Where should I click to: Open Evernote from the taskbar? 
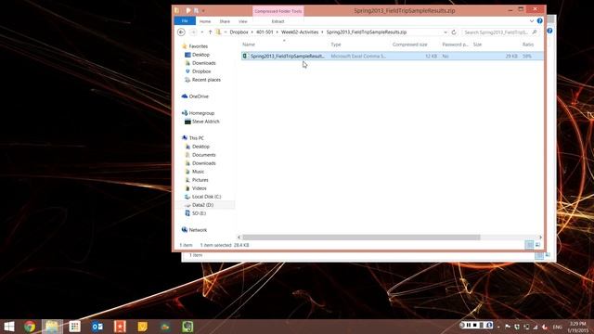click(x=187, y=327)
